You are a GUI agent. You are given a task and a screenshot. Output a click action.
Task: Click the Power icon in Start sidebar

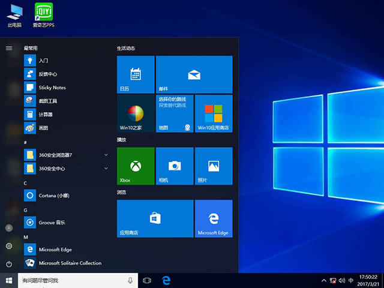coord(9,264)
